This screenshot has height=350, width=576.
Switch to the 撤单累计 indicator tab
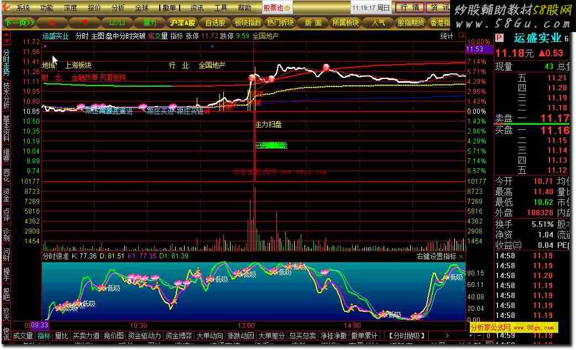[364, 335]
